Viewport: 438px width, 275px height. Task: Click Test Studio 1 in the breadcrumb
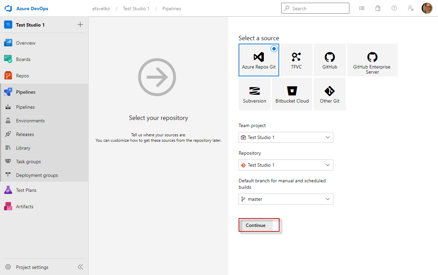point(136,9)
